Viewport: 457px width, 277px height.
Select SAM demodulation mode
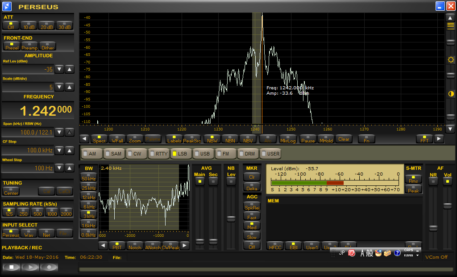click(114, 154)
